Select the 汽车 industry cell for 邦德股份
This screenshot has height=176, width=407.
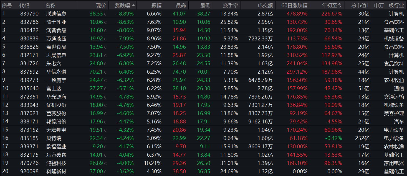399,121
